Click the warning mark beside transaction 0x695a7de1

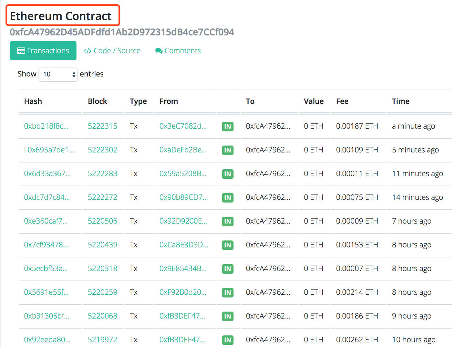click(26, 150)
